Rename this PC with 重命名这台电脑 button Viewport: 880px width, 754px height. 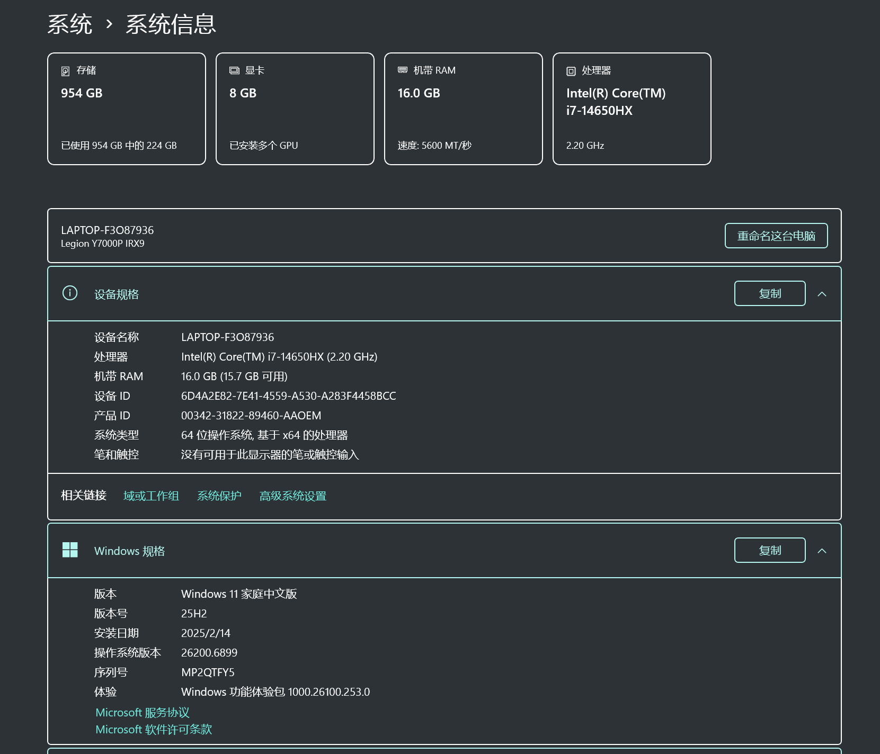(776, 236)
